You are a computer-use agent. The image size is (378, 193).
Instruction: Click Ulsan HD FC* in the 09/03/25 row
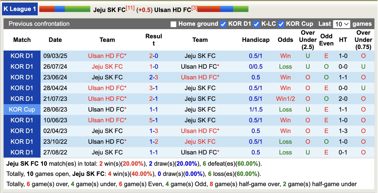pyautogui.click(x=107, y=56)
